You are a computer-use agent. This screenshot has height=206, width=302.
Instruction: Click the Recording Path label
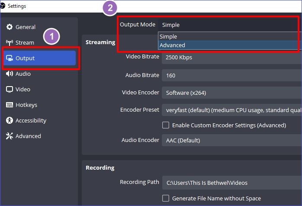click(139, 182)
